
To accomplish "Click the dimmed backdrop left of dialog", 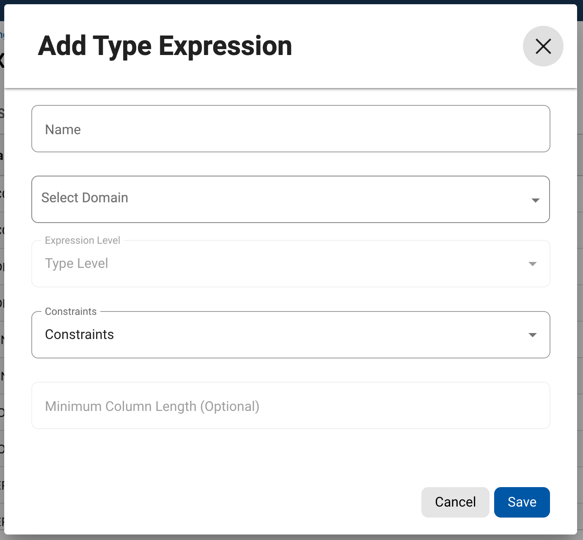I will pos(2,296).
